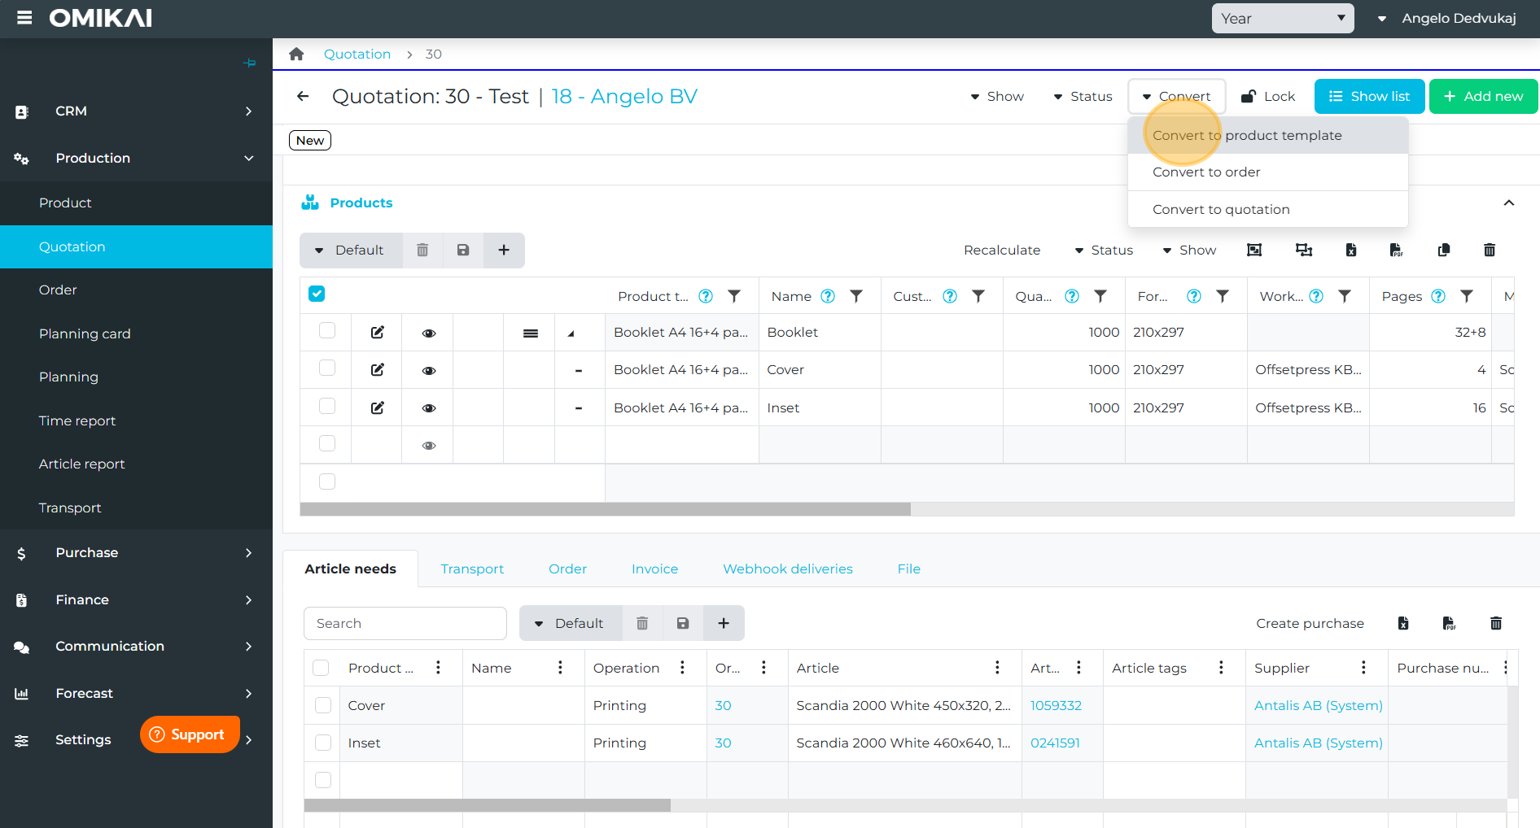Image resolution: width=1540 pixels, height=828 pixels.
Task: Open article link 1059332
Action: coord(1055,705)
